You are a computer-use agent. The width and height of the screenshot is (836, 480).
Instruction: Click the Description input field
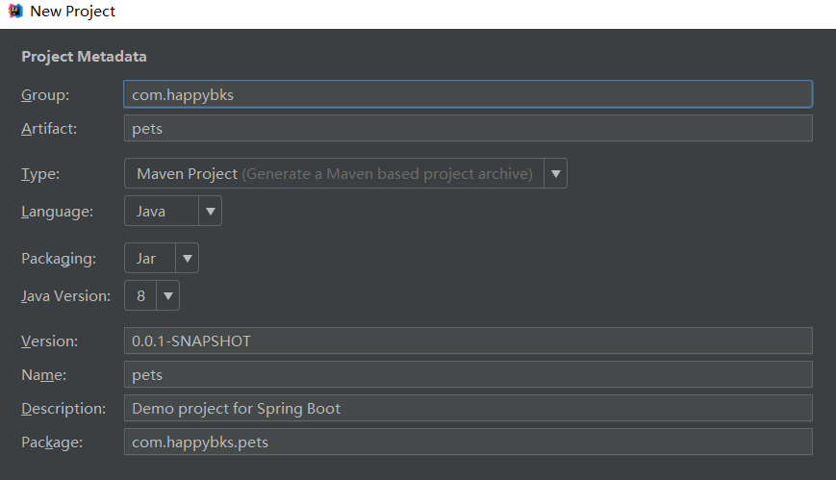pos(468,408)
